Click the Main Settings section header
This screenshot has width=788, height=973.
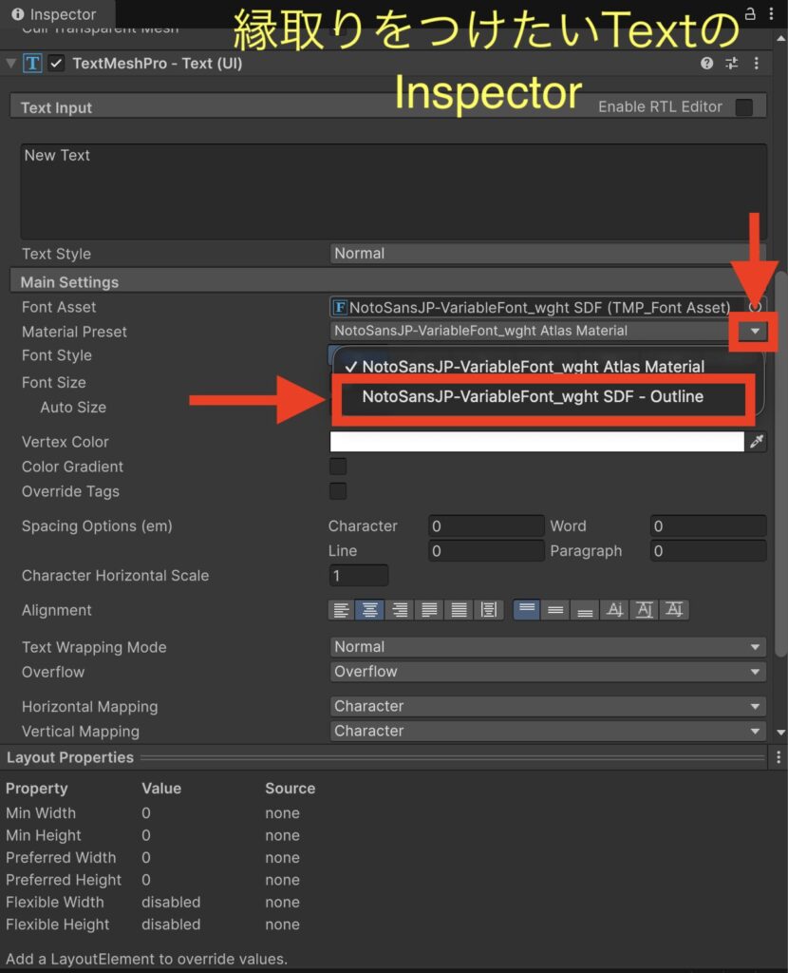pos(388,281)
